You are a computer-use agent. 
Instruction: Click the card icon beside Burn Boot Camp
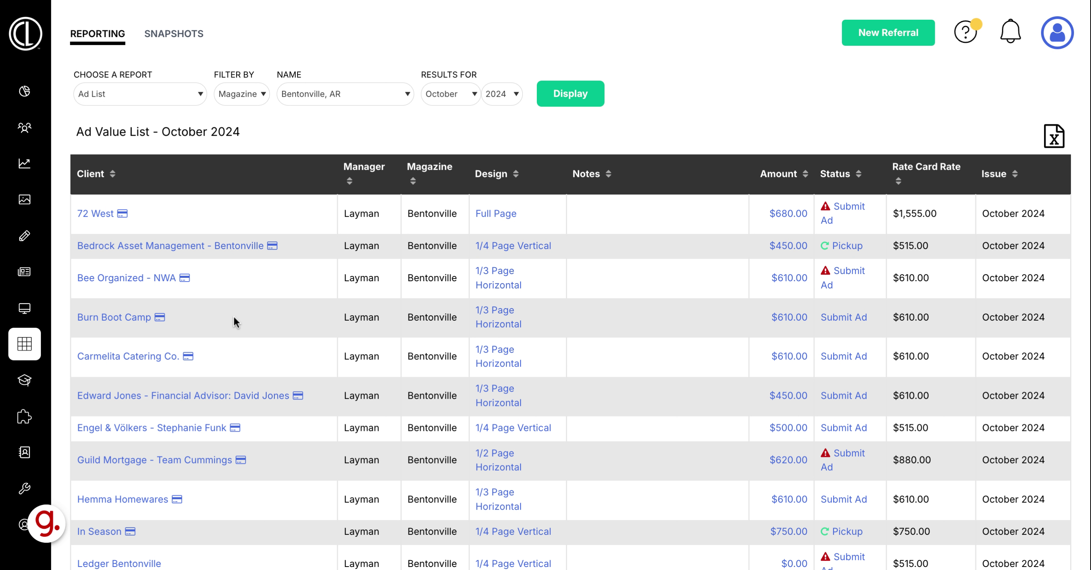160,317
